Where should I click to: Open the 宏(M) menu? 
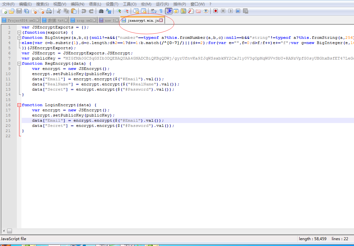tap(146, 4)
